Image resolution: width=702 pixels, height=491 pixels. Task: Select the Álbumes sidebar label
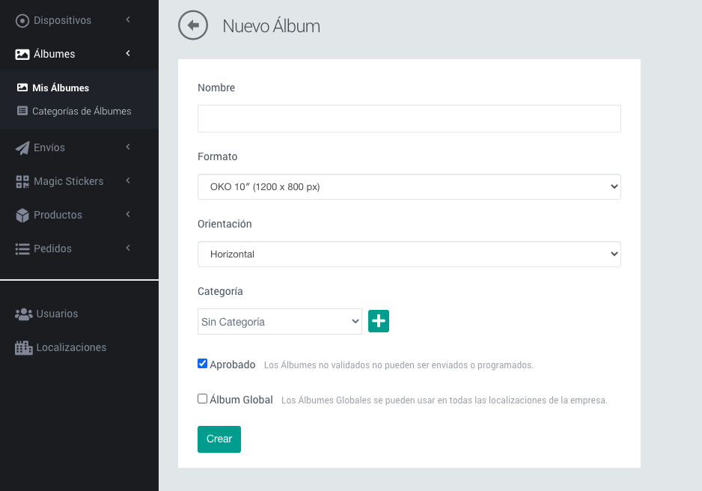point(54,54)
